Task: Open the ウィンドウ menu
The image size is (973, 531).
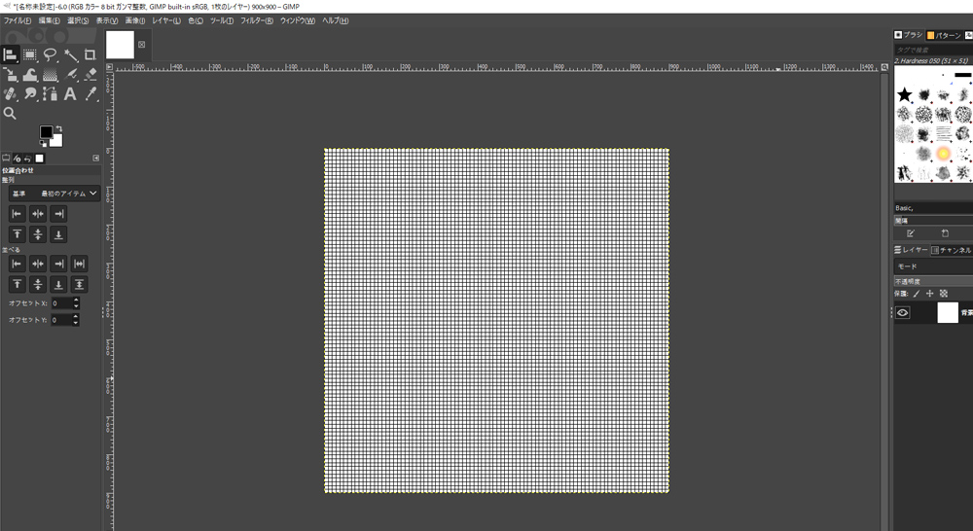Action: coord(297,20)
